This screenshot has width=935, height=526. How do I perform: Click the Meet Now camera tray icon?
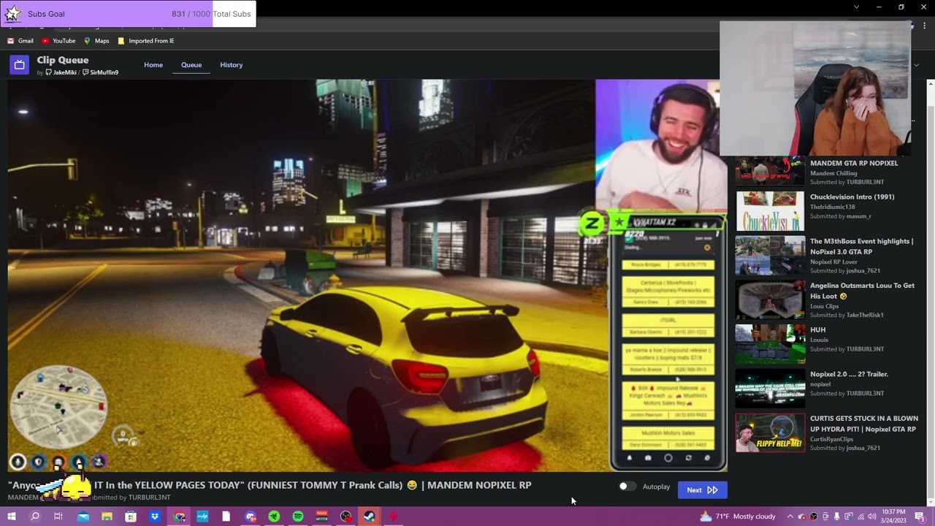tap(825, 517)
